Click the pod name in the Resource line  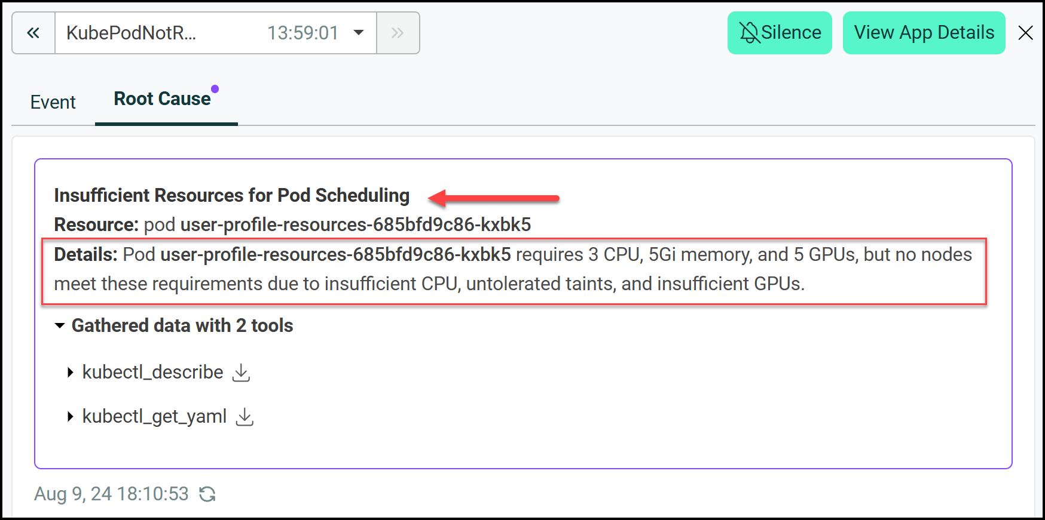pyautogui.click(x=355, y=225)
